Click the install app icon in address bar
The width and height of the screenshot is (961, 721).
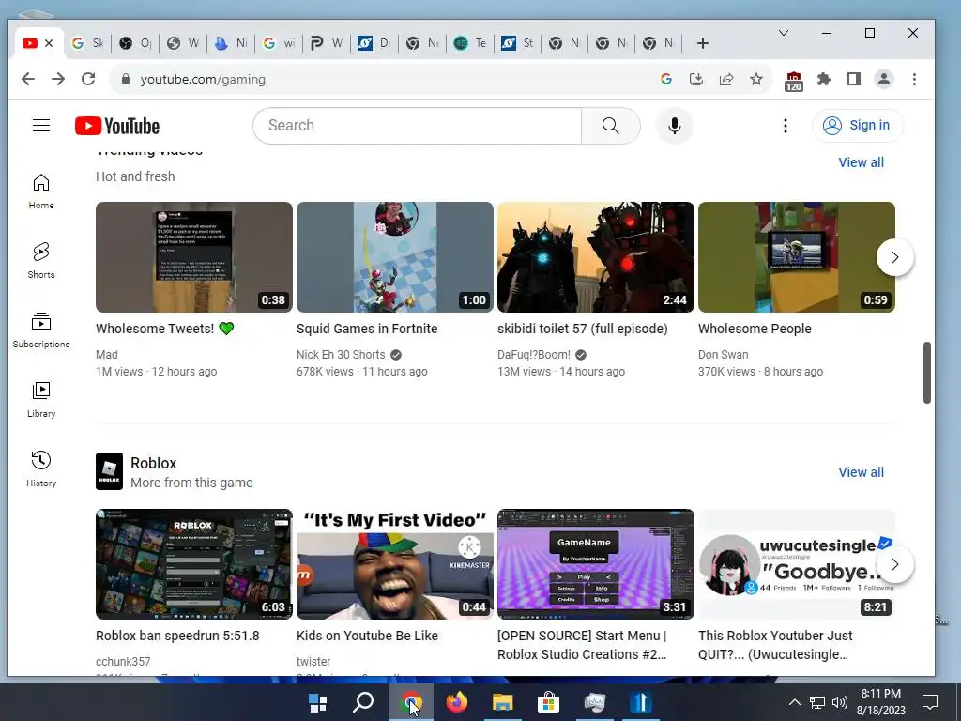(696, 79)
